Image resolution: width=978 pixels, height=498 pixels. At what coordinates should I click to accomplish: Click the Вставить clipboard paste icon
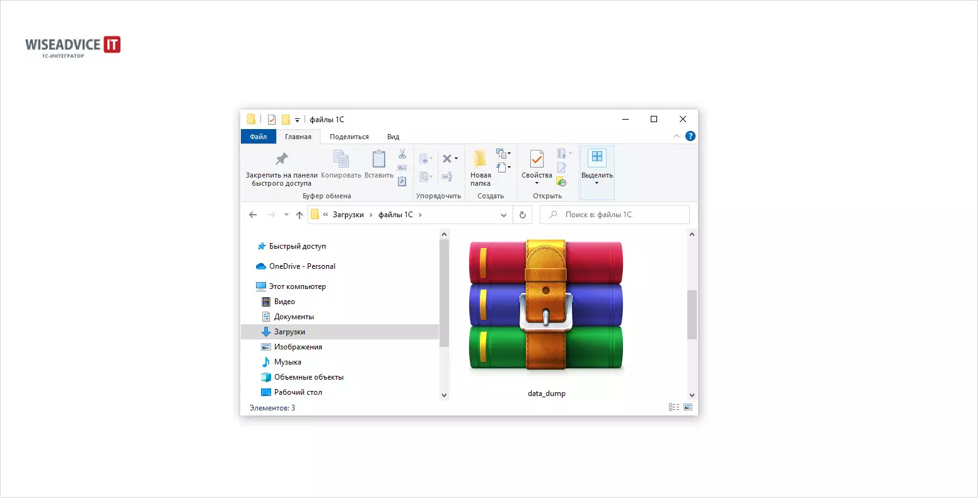(x=379, y=159)
